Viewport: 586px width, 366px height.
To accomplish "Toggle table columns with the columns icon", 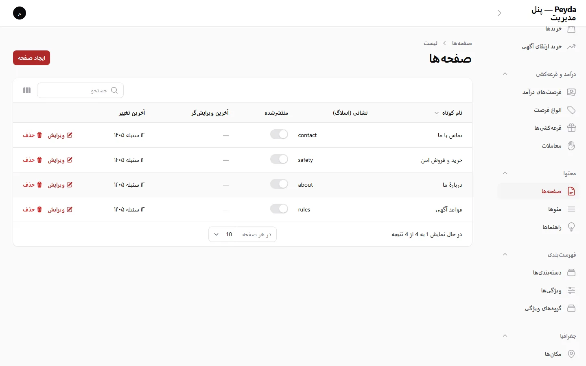I will tap(27, 90).
